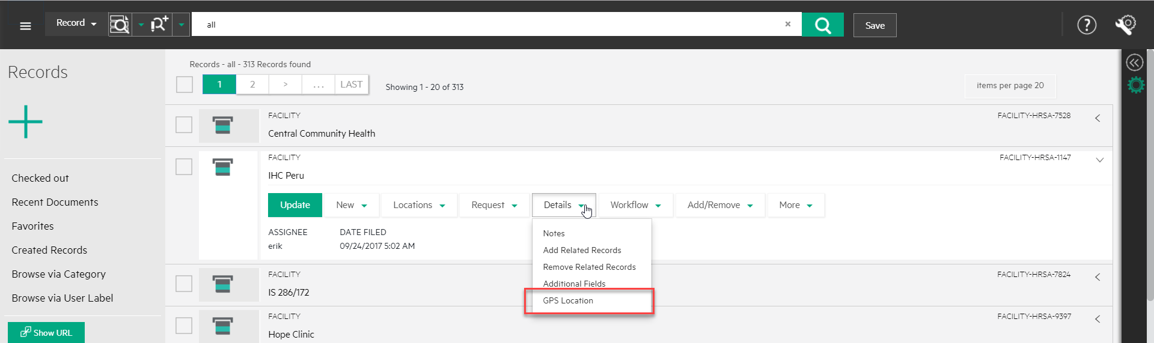This screenshot has height=343, width=1154.
Task: Open the green gear options icon
Action: pyautogui.click(x=1135, y=85)
